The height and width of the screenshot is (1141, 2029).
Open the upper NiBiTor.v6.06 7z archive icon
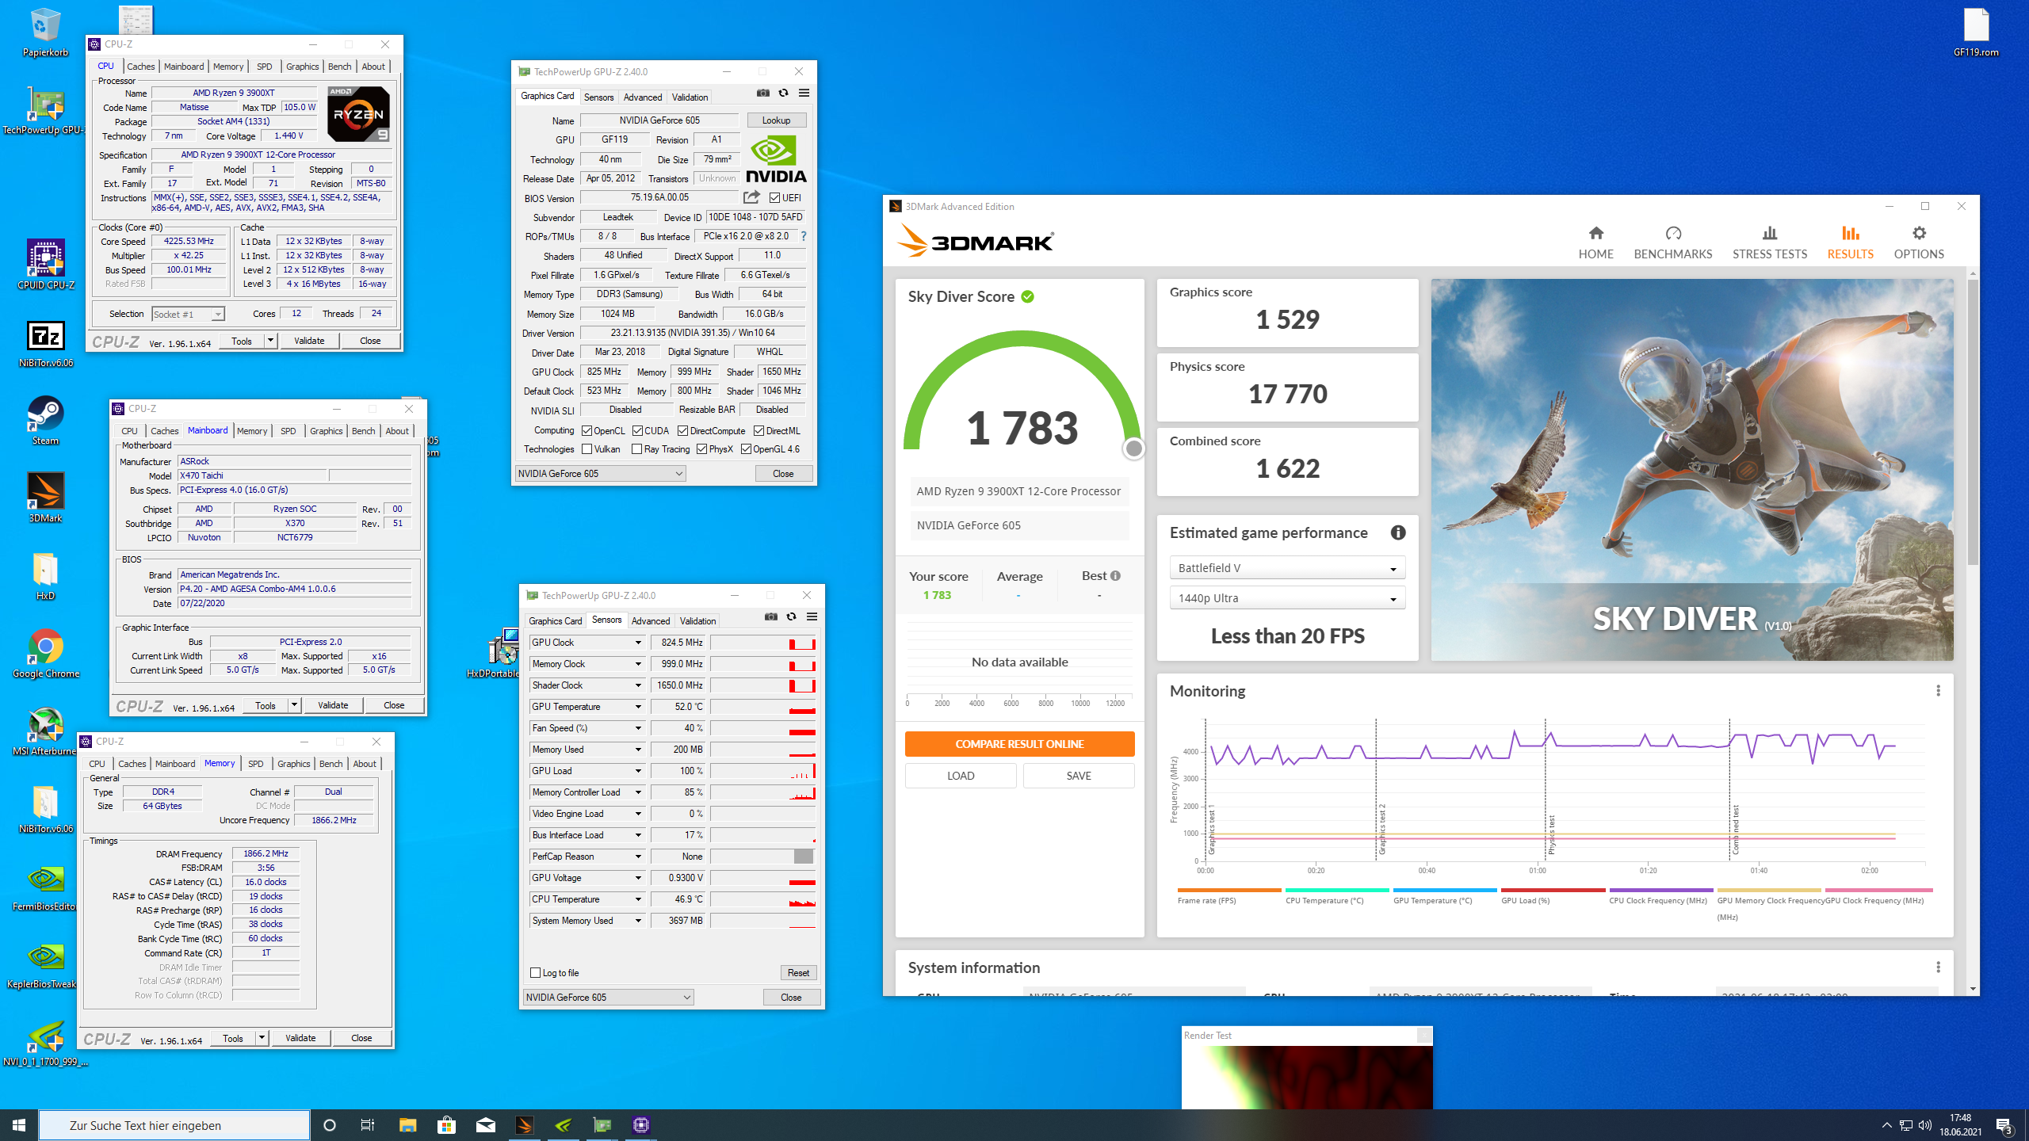point(45,342)
